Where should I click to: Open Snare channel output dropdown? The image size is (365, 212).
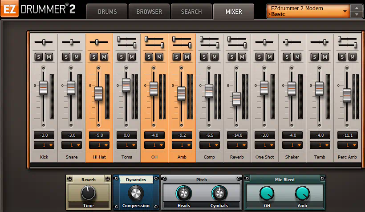tap(72, 145)
